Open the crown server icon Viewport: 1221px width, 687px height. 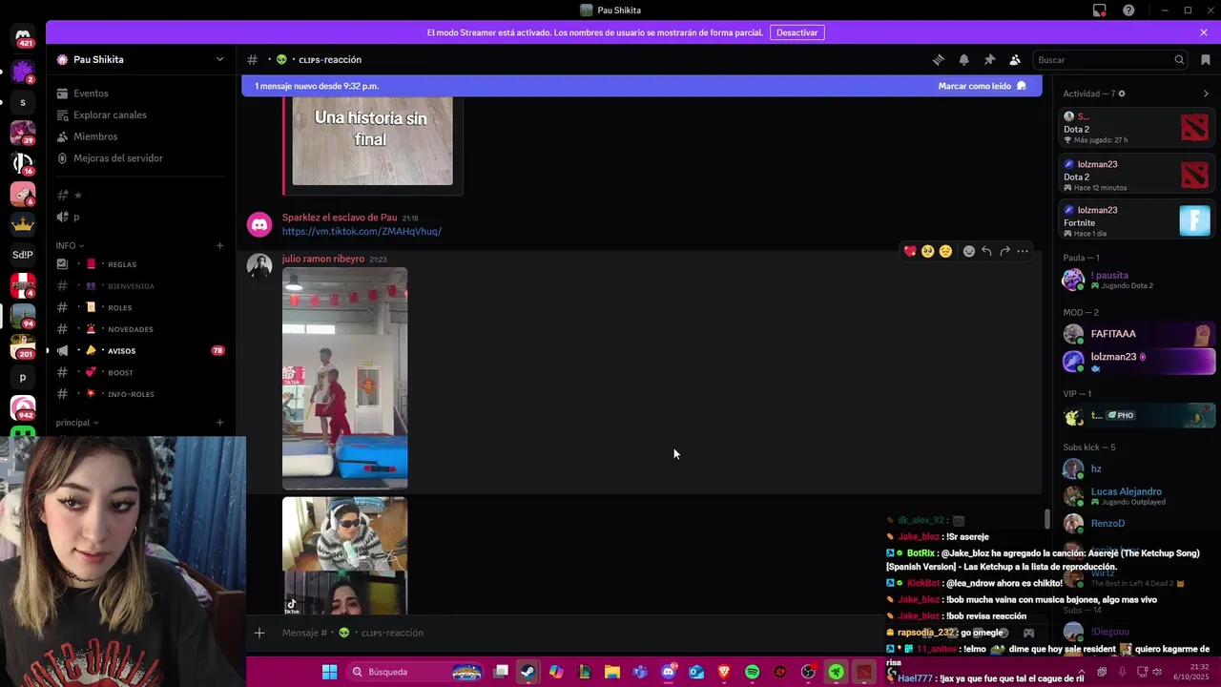tap(23, 224)
